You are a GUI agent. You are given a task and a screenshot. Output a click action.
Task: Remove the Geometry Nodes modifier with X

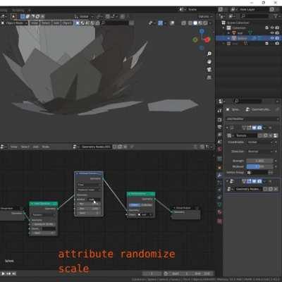pos(270,181)
